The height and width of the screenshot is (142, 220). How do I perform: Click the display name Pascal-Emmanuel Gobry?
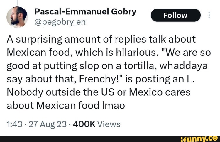(x=85, y=11)
